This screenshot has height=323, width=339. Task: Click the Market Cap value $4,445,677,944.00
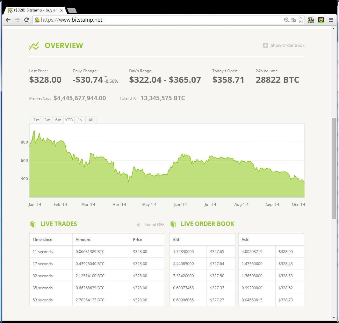[80, 98]
